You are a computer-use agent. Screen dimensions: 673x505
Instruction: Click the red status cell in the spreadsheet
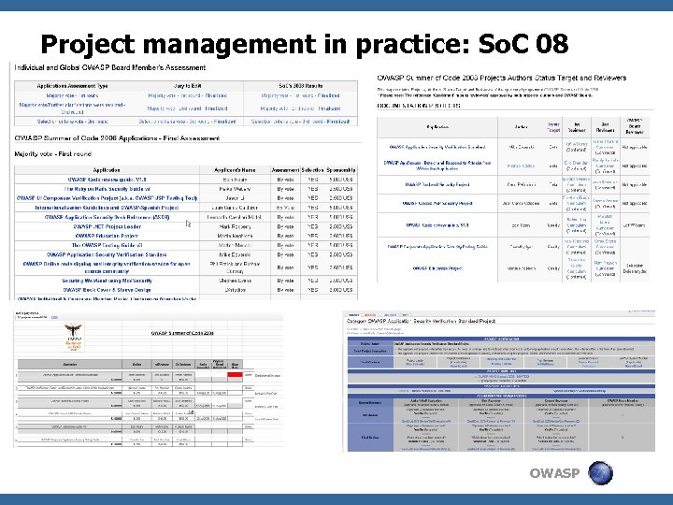(x=235, y=375)
